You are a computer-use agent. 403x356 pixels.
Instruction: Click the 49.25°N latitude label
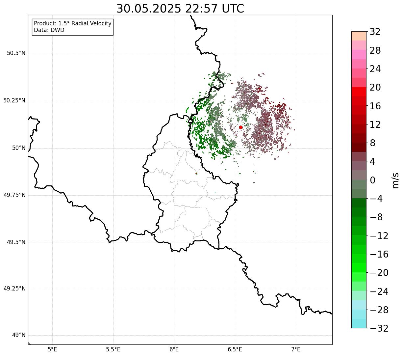pos(14,289)
